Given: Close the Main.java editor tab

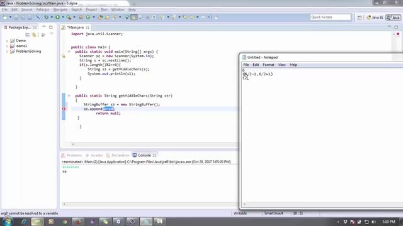Looking at the screenshot, I should coord(88,27).
